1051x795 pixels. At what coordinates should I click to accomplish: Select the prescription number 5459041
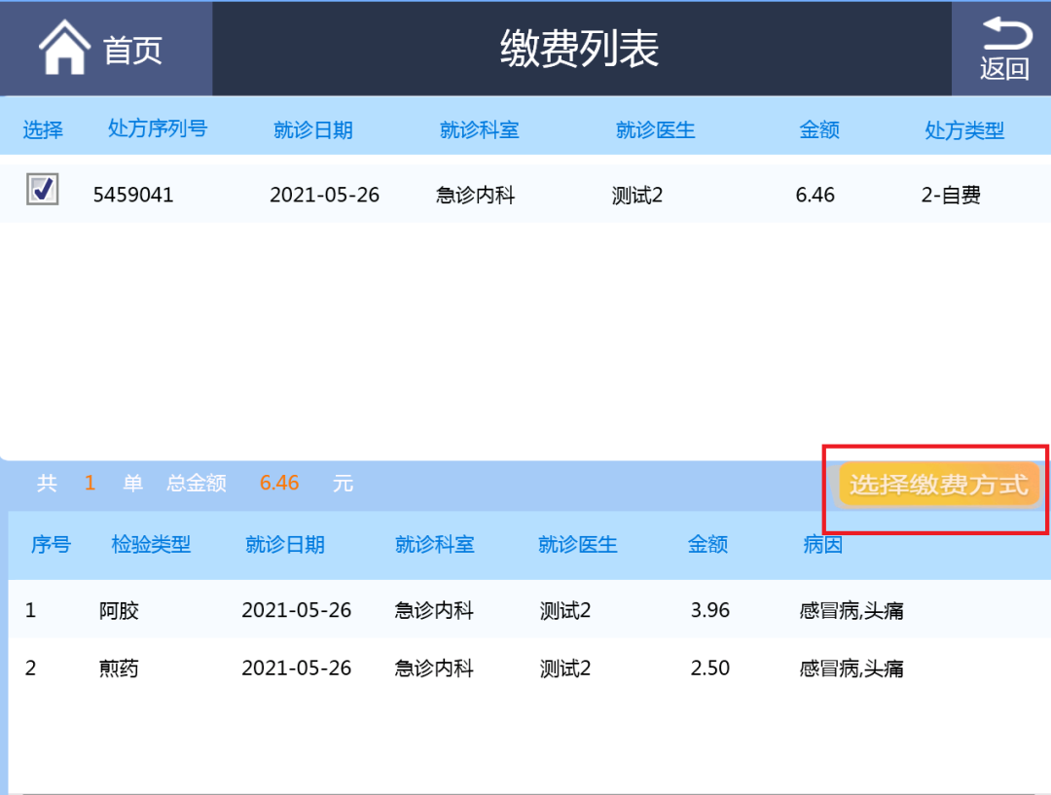[133, 195]
